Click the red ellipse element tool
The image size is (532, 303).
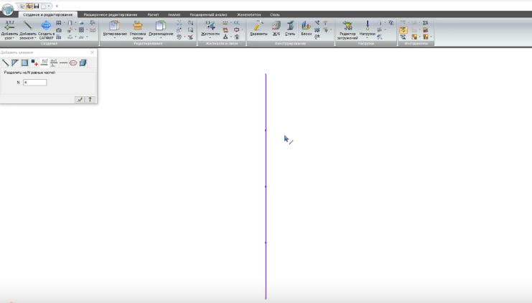(73, 63)
